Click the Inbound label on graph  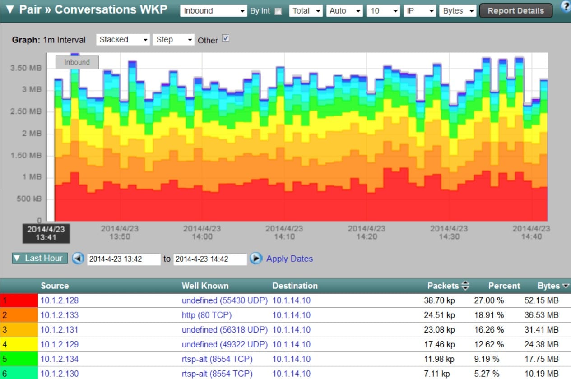77,62
